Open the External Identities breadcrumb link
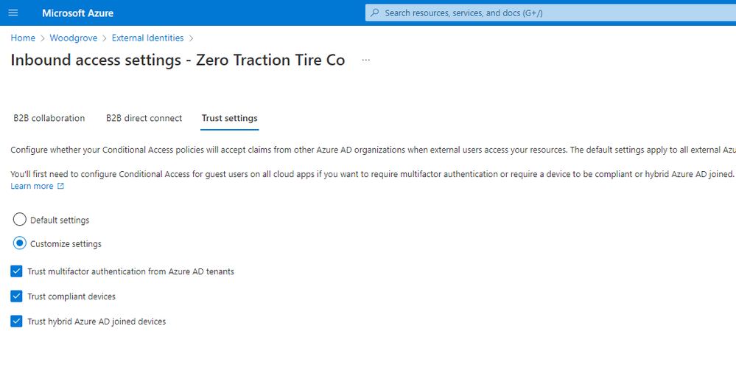This screenshot has width=736, height=368. (148, 38)
